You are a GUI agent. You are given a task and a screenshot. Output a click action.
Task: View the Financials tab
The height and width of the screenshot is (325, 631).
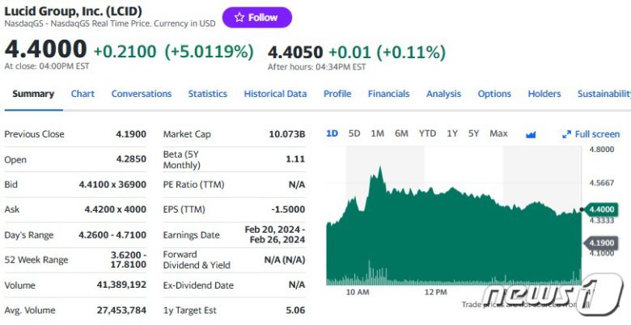(388, 94)
